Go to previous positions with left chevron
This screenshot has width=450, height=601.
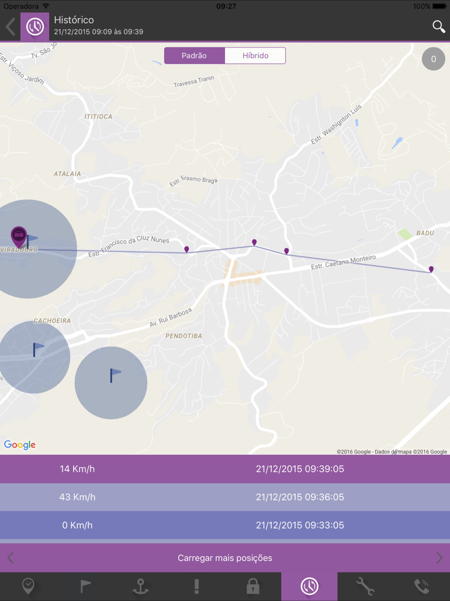pos(11,558)
